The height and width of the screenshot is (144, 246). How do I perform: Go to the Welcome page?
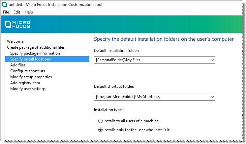coord(15,41)
